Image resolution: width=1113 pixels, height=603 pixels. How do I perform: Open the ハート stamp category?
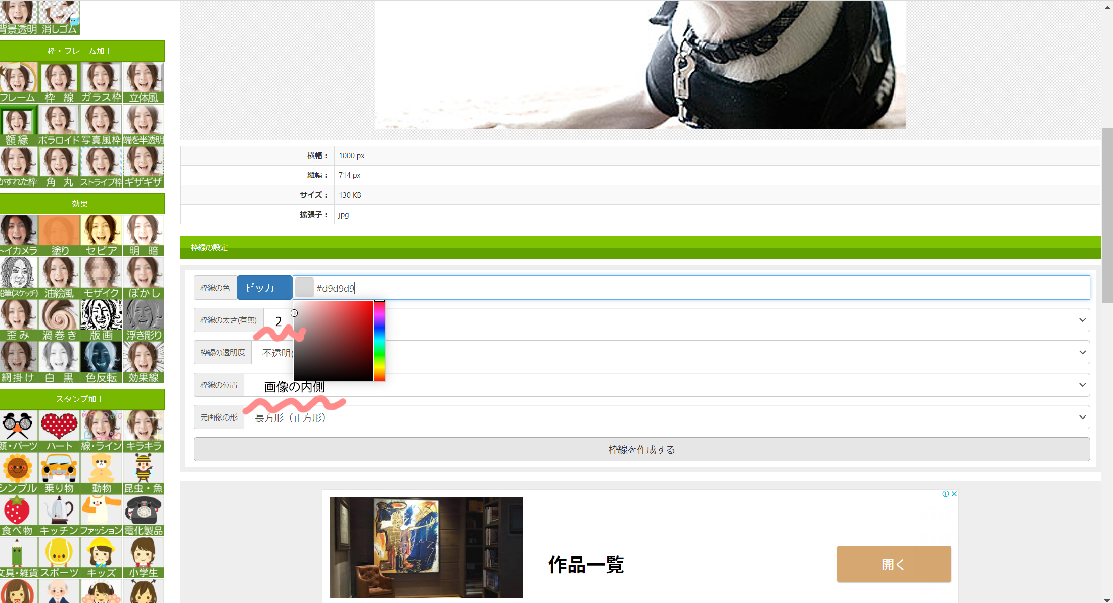click(59, 431)
